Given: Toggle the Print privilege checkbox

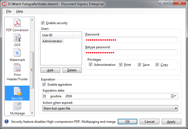Looking at the screenshot, I should pos(121,65).
